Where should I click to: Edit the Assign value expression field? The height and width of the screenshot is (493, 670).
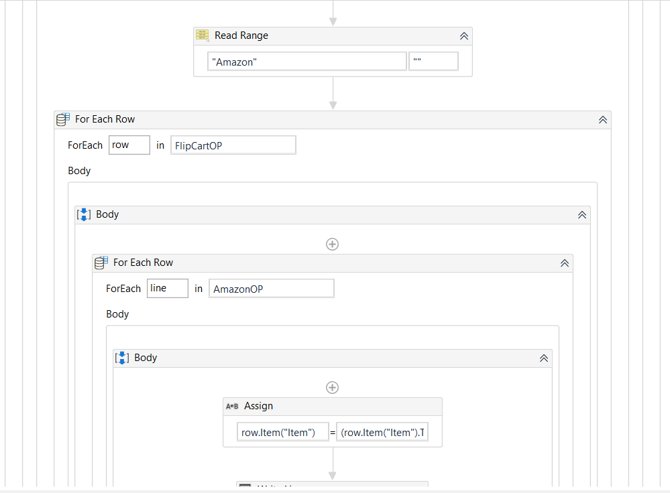click(382, 432)
